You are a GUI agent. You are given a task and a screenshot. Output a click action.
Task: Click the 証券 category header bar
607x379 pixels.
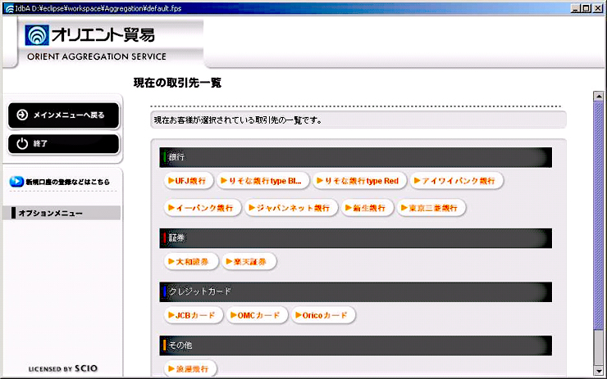356,238
